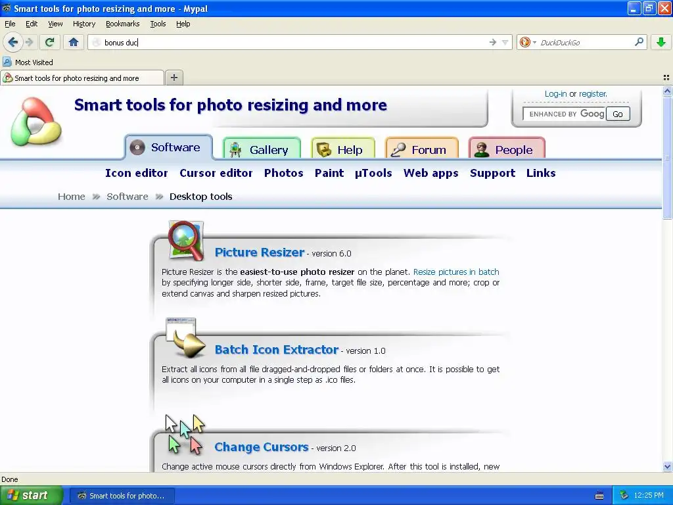Click the Batch Icon Extractor arrow icon
The width and height of the screenshot is (673, 505).
185,339
